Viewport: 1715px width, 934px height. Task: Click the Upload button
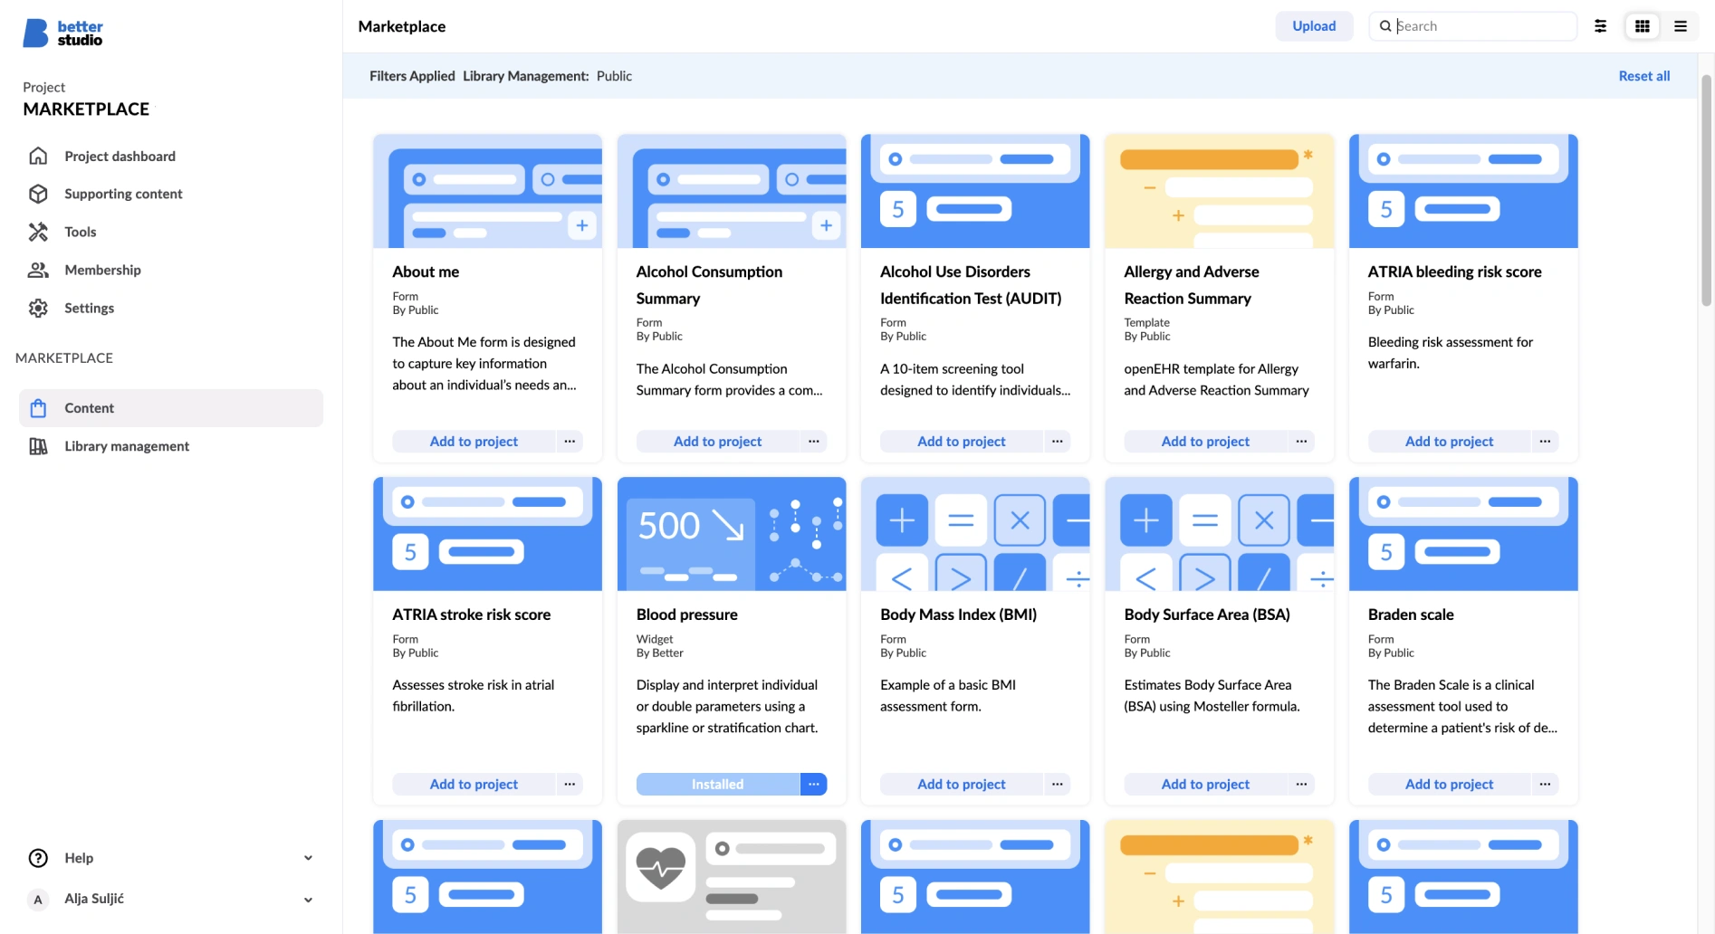tap(1314, 26)
